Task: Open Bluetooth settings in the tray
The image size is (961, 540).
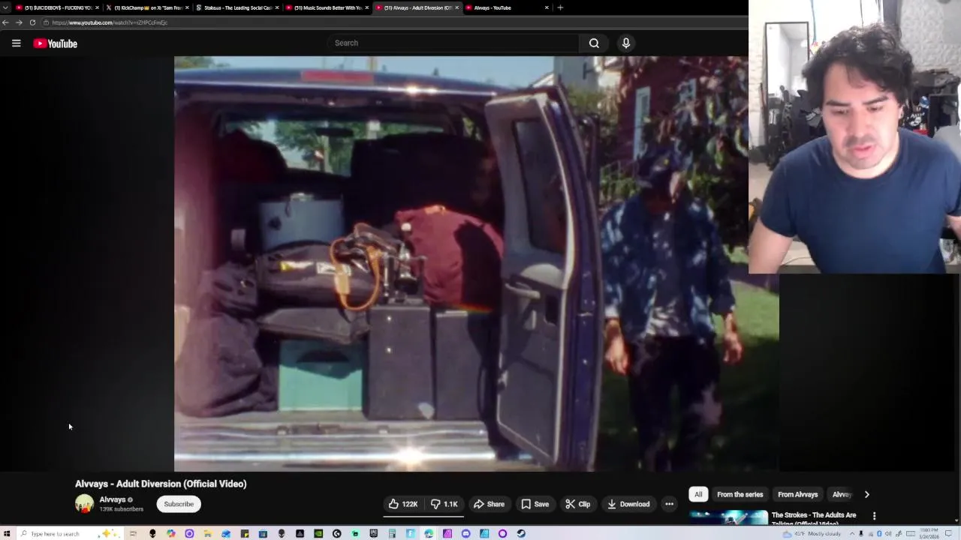Action: [879, 533]
